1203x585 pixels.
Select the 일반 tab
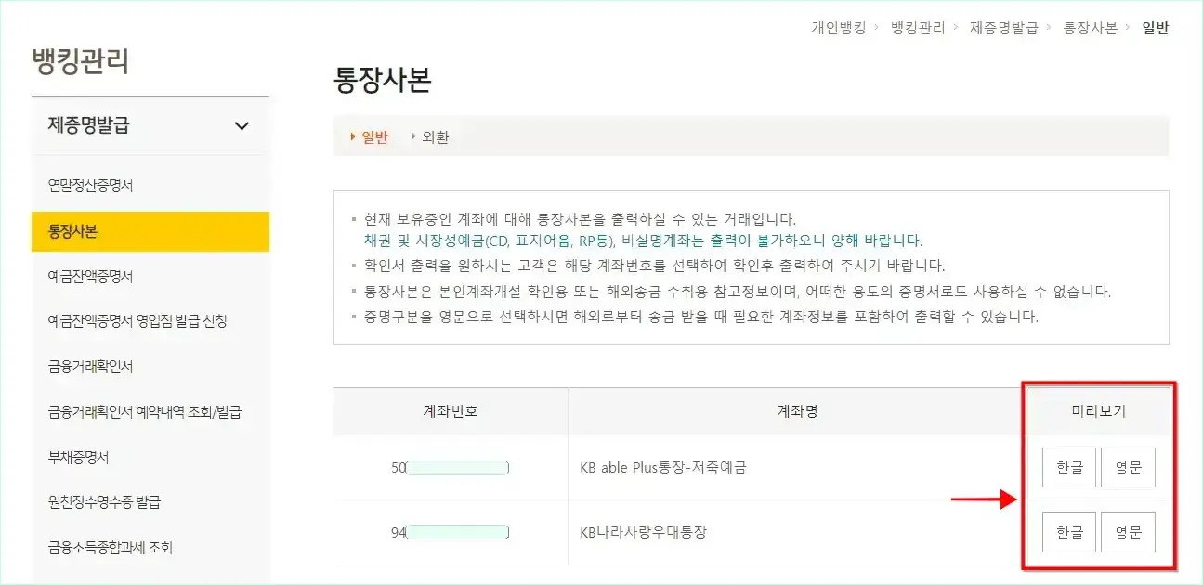[x=374, y=136]
